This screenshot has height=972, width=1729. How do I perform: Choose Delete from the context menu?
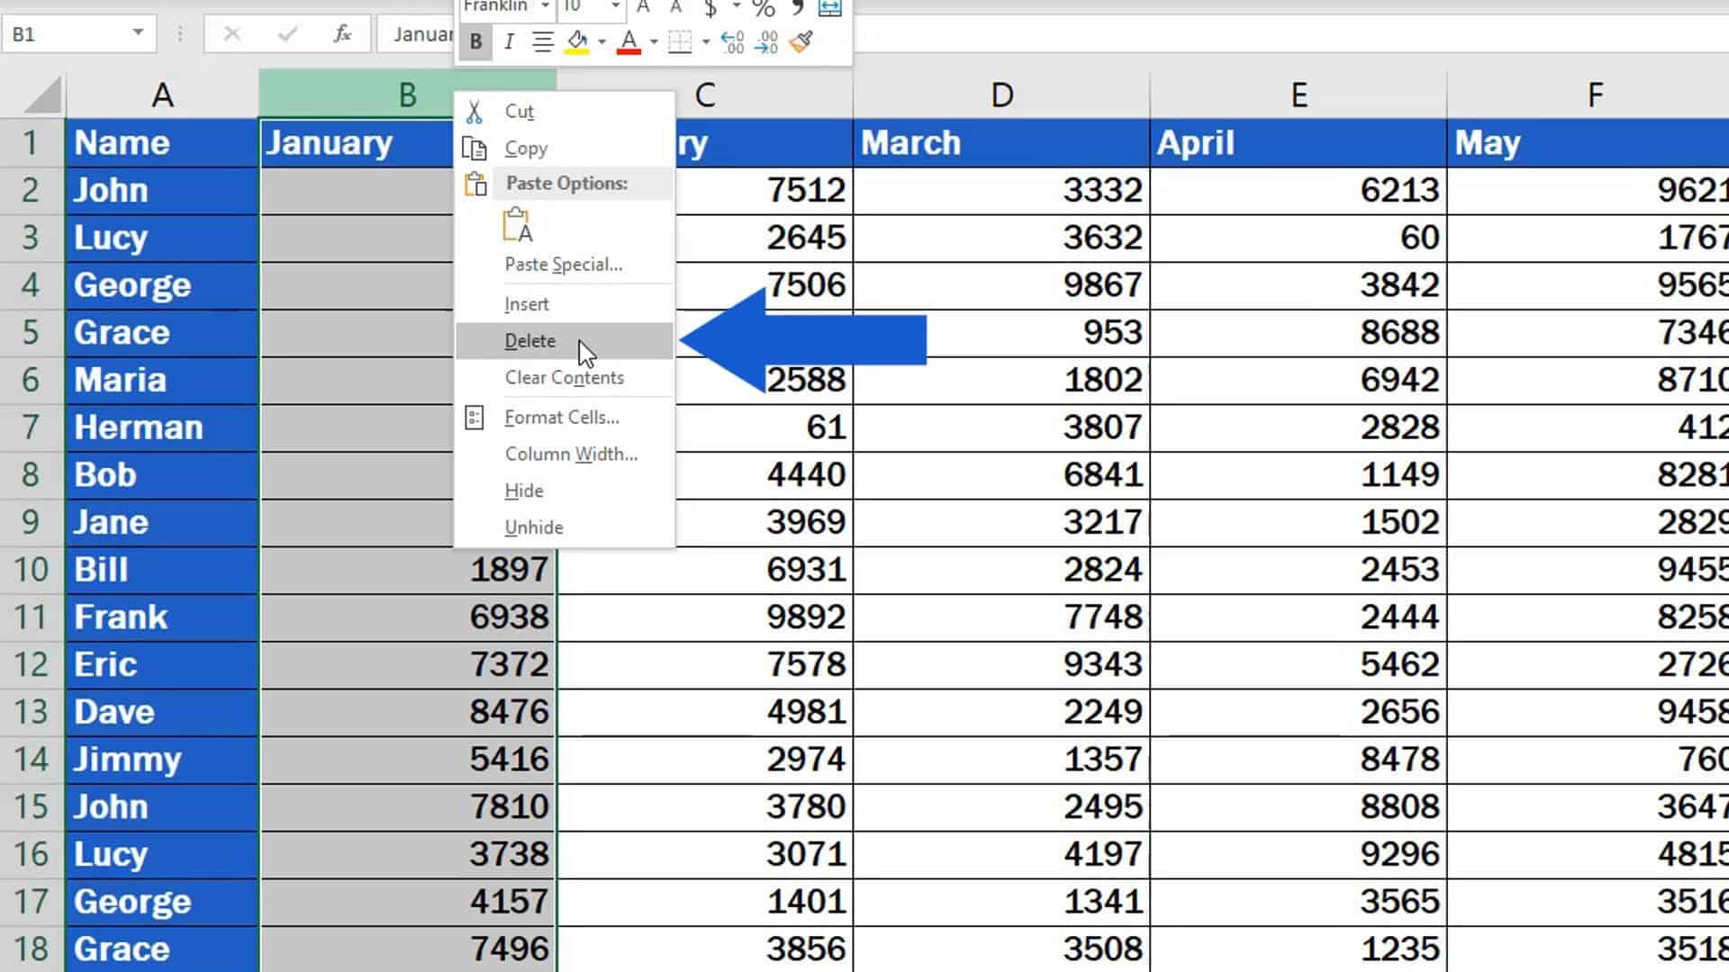click(530, 340)
